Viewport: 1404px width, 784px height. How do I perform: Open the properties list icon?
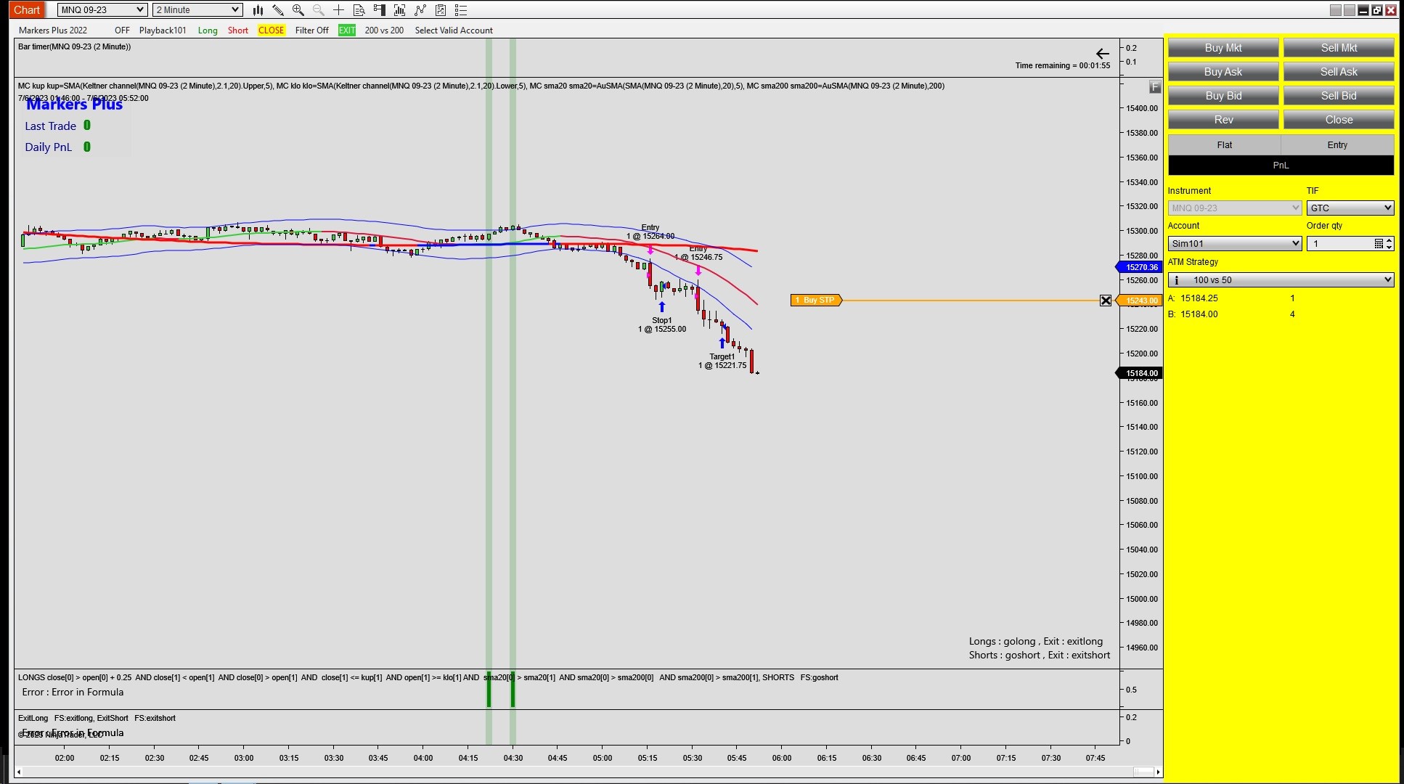pos(460,10)
